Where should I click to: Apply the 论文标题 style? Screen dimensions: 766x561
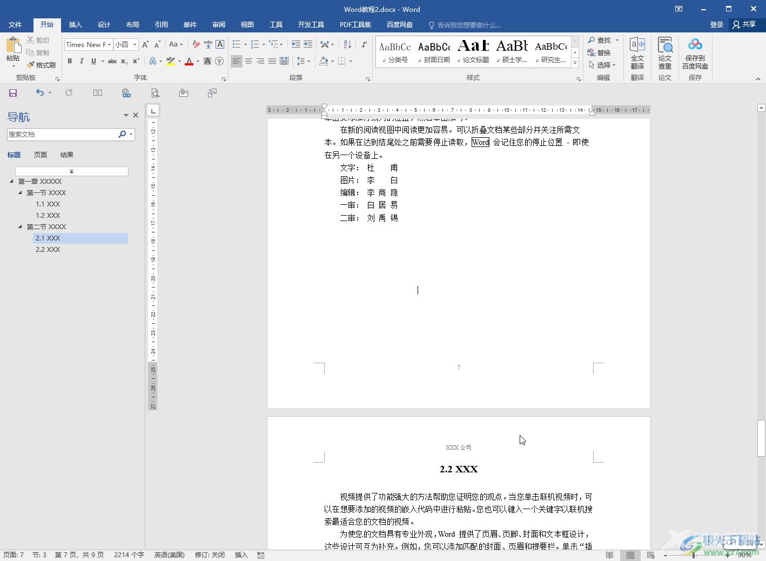point(473,52)
